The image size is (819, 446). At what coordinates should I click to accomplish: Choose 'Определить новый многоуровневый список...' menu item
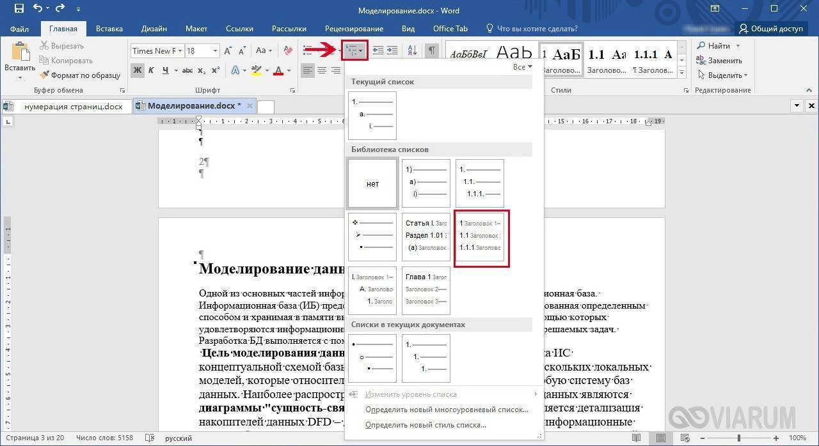(x=447, y=410)
